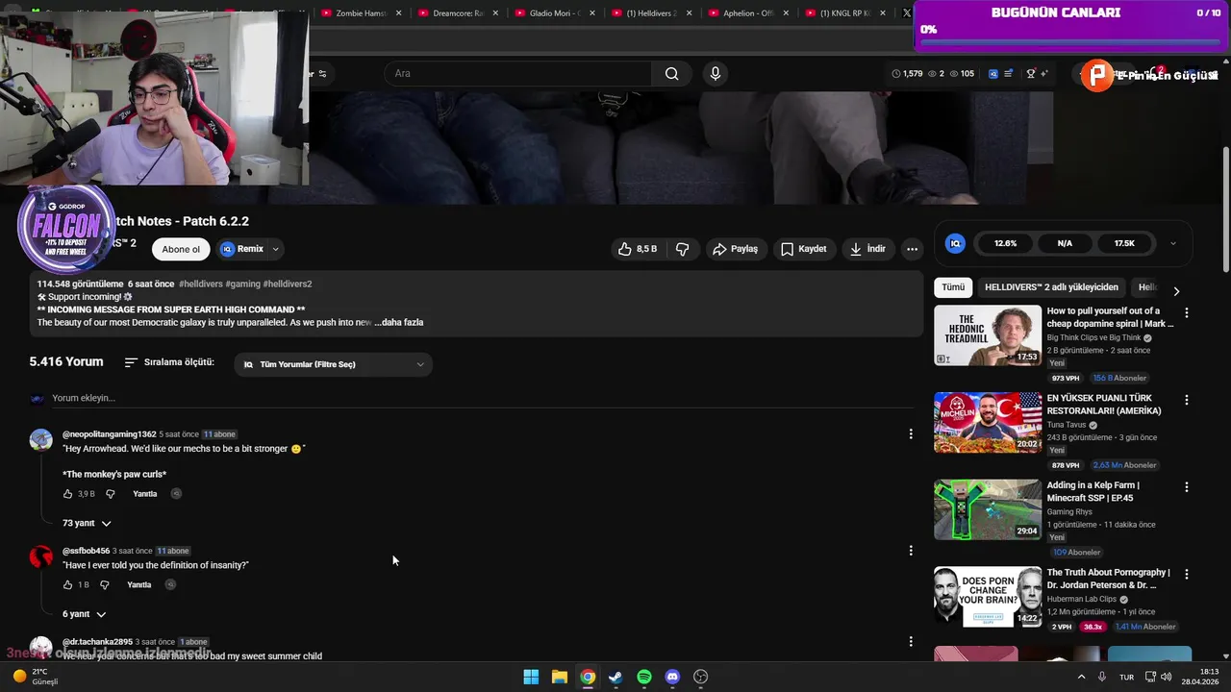The image size is (1231, 692).
Task: Click the #helldivers2 hashtag
Action: point(287,284)
